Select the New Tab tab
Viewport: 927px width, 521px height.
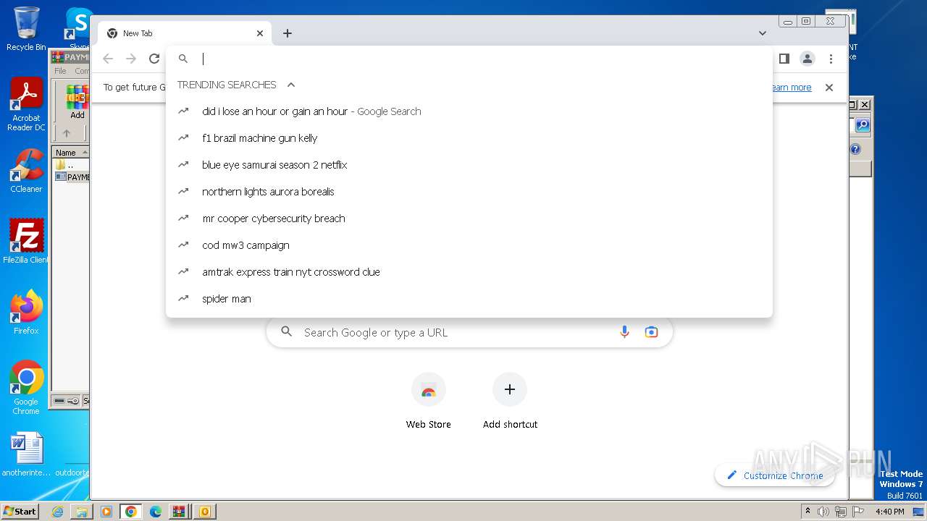point(185,33)
